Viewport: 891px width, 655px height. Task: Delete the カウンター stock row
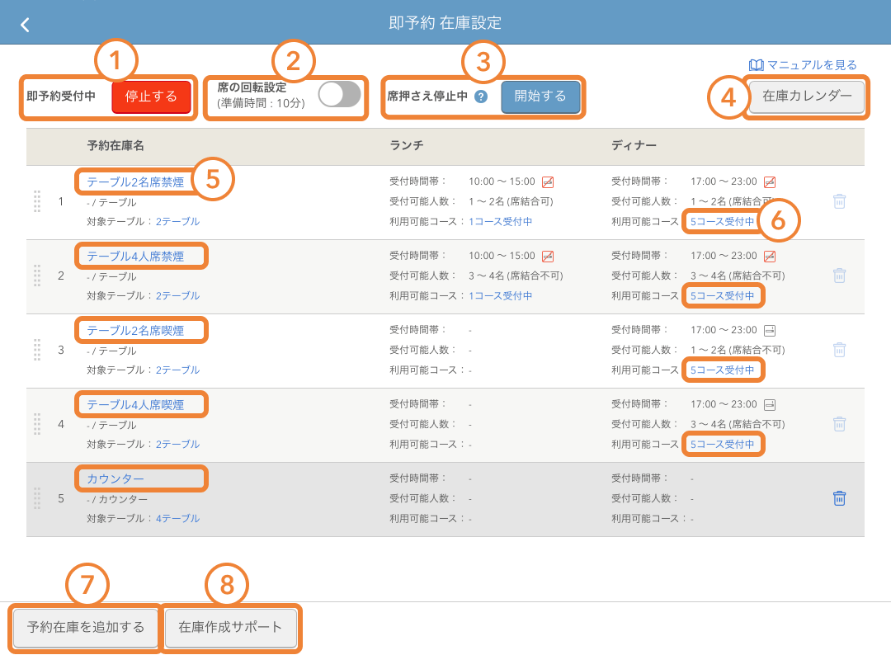839,498
